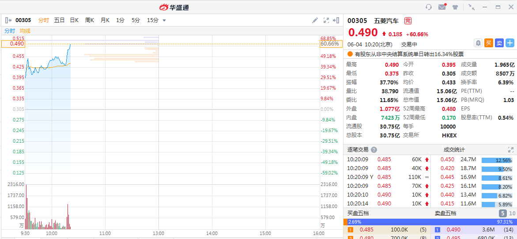The image size is (517, 239).
Task: Click the 卖盘五档 header
Action: coord(445,213)
